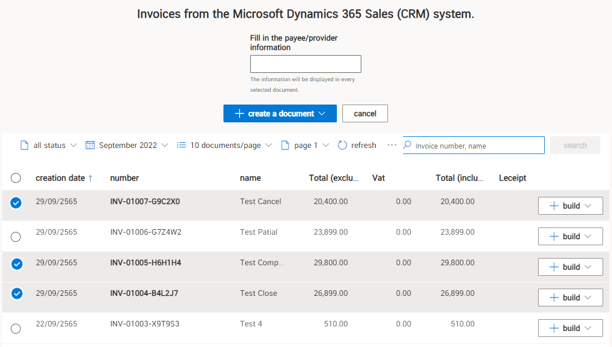Screen dimensions: 612x347
Task: Click the select-all circle in the header row
Action: 16,177
